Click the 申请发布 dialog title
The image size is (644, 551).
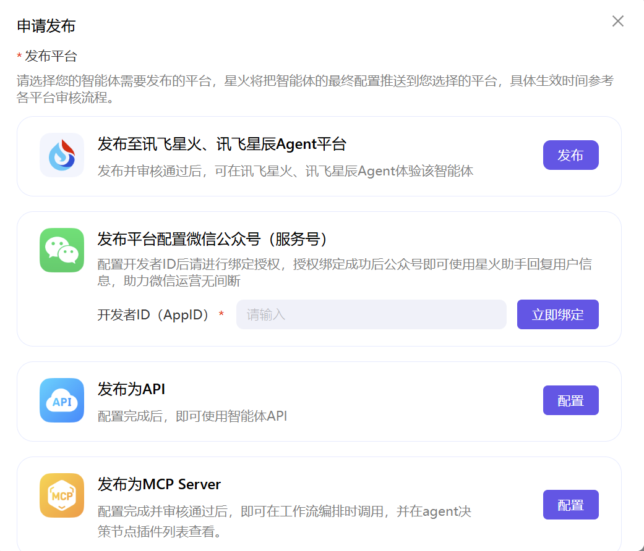point(46,26)
